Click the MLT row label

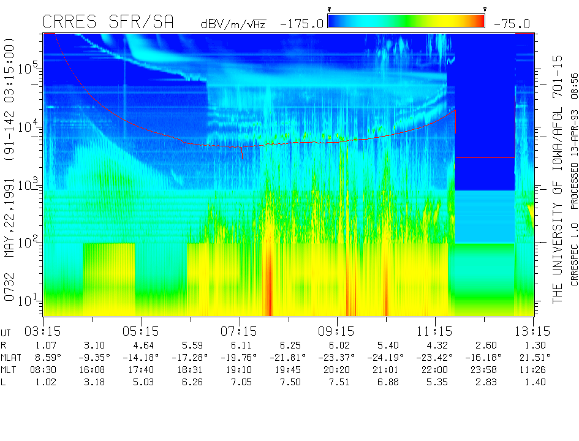pos(9,370)
